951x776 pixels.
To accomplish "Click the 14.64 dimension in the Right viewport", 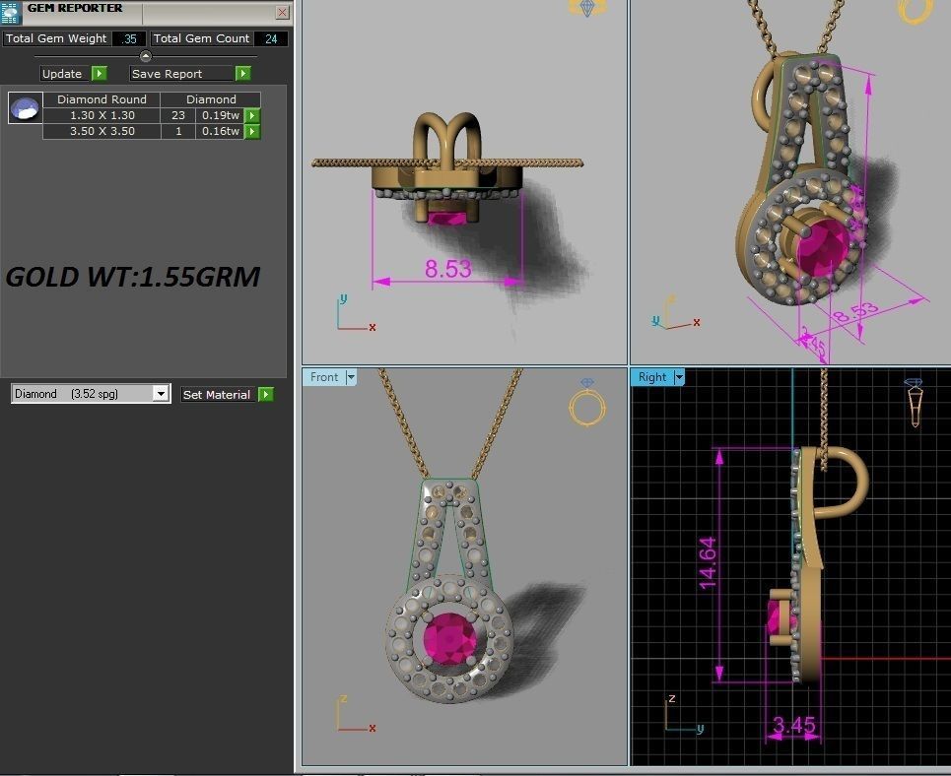I will 708,563.
